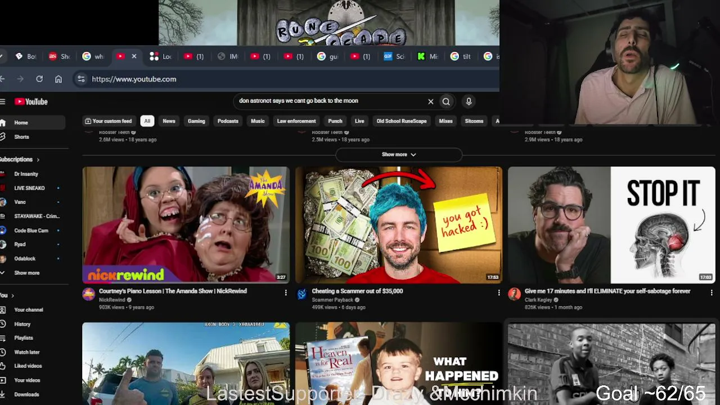Click the browser forward arrow
This screenshot has width=720, height=405.
pos(21,79)
